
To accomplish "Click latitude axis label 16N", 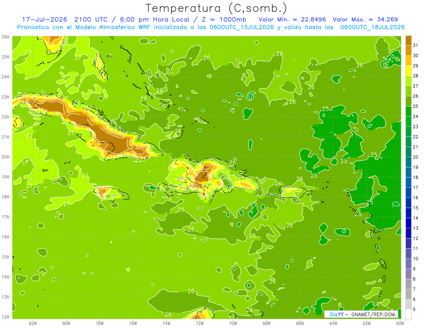I will (5, 237).
